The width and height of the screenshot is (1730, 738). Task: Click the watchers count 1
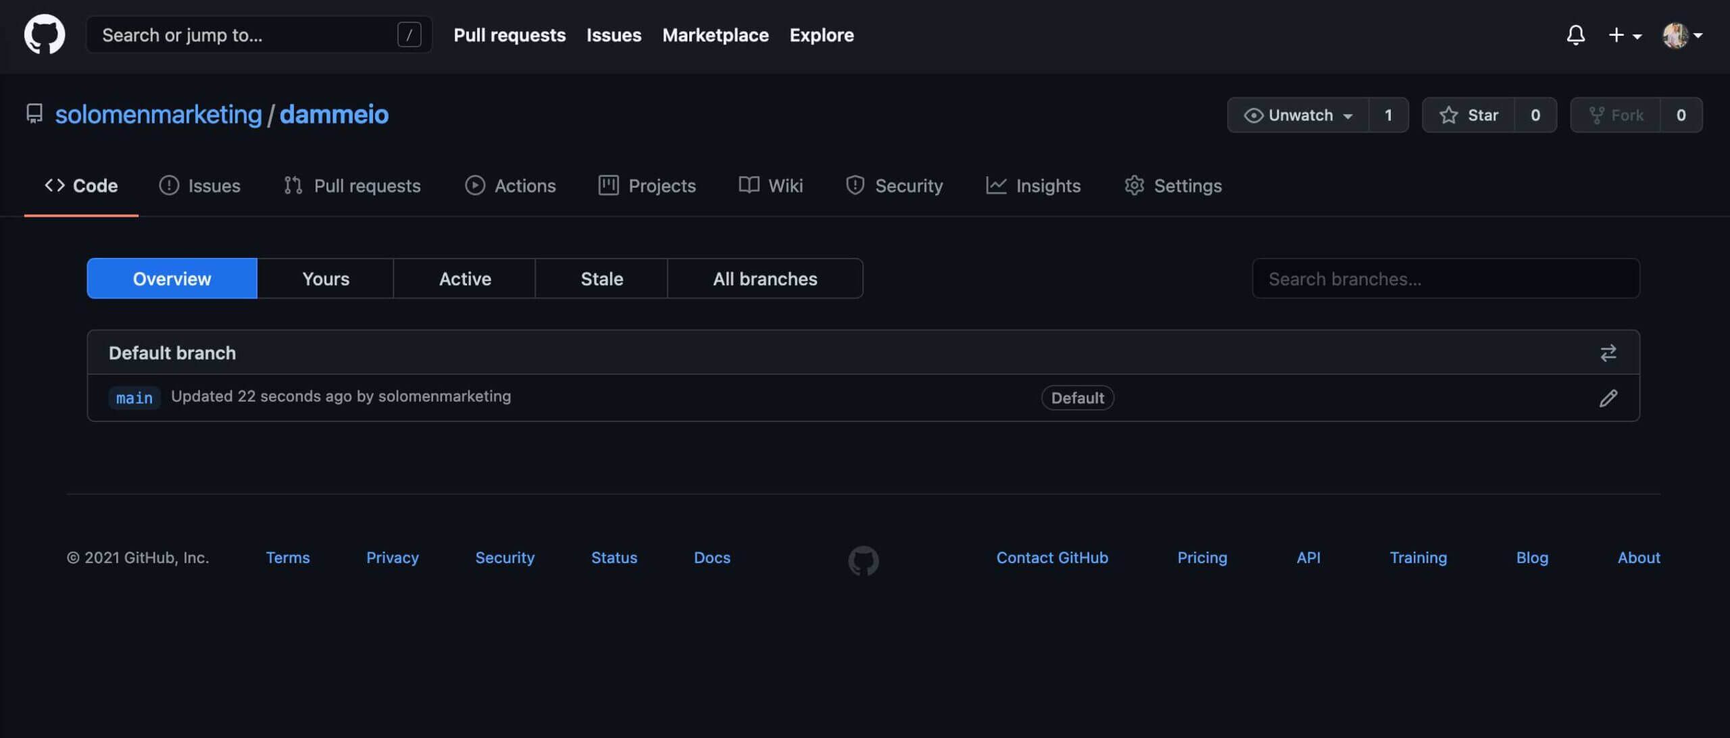click(1388, 115)
